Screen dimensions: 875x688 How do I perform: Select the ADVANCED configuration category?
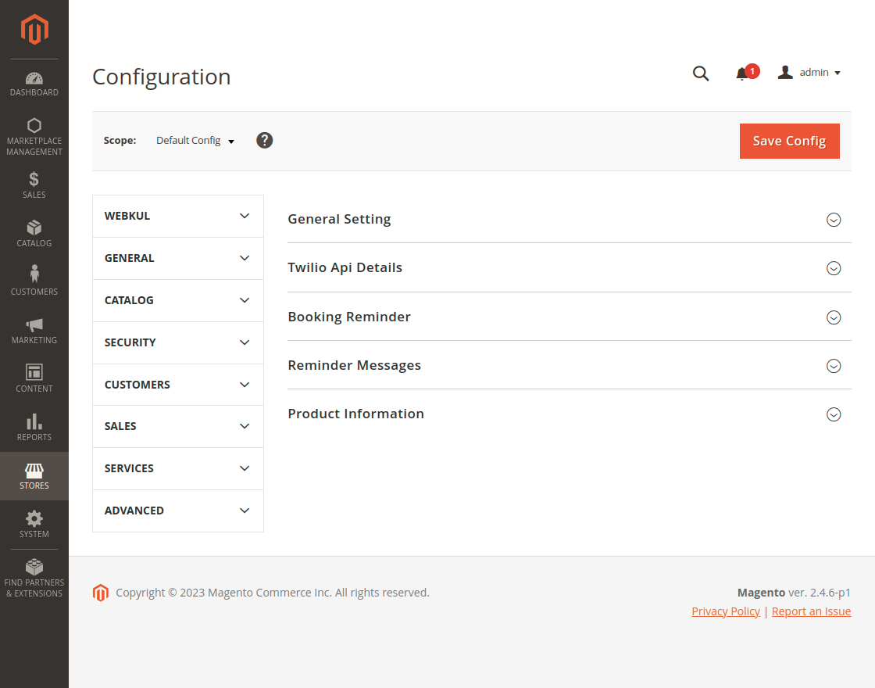click(177, 511)
